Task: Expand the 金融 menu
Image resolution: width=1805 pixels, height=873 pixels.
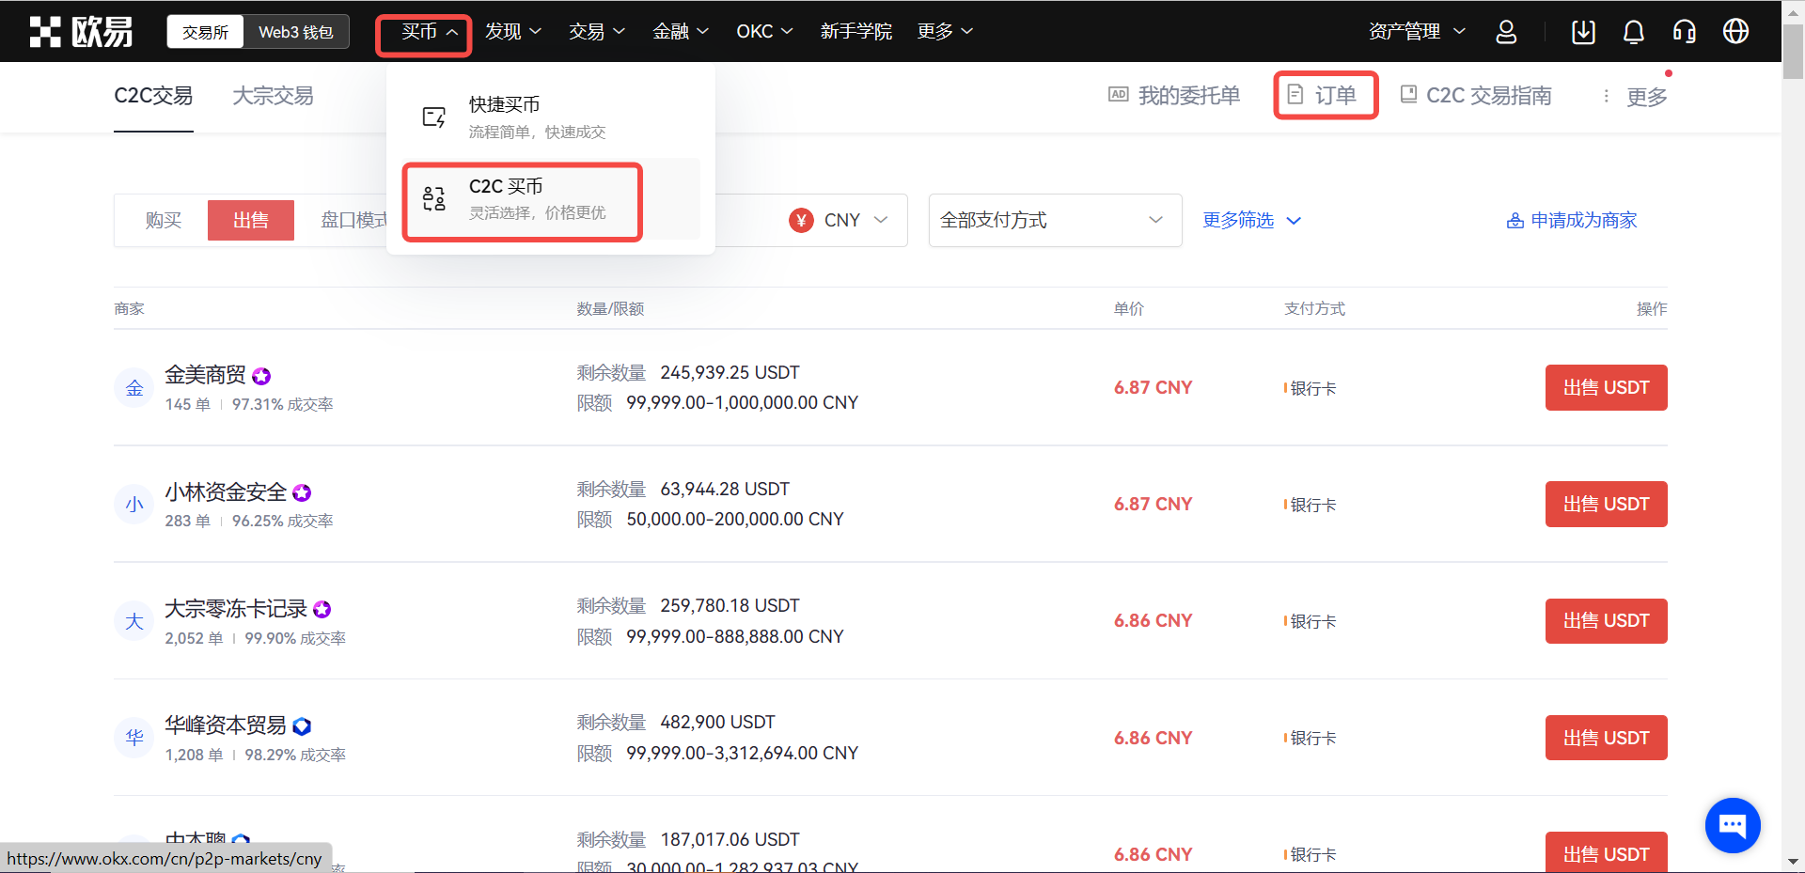Action: point(681,32)
